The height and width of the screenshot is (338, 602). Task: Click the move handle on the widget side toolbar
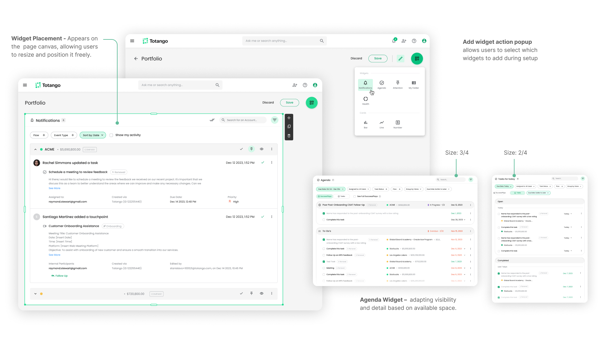289,118
